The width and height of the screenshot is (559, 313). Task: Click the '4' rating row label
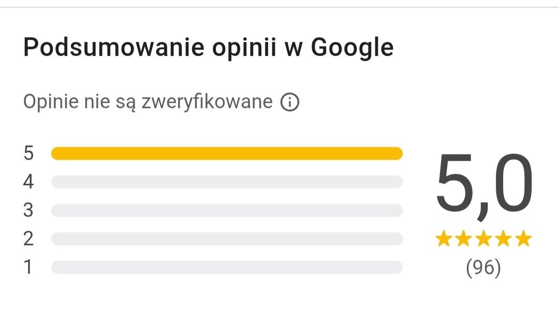[x=28, y=182]
